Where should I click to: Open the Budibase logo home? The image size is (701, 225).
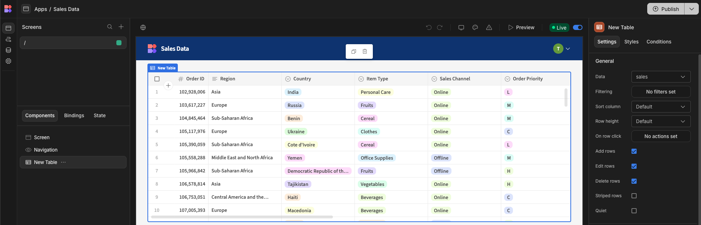8,9
